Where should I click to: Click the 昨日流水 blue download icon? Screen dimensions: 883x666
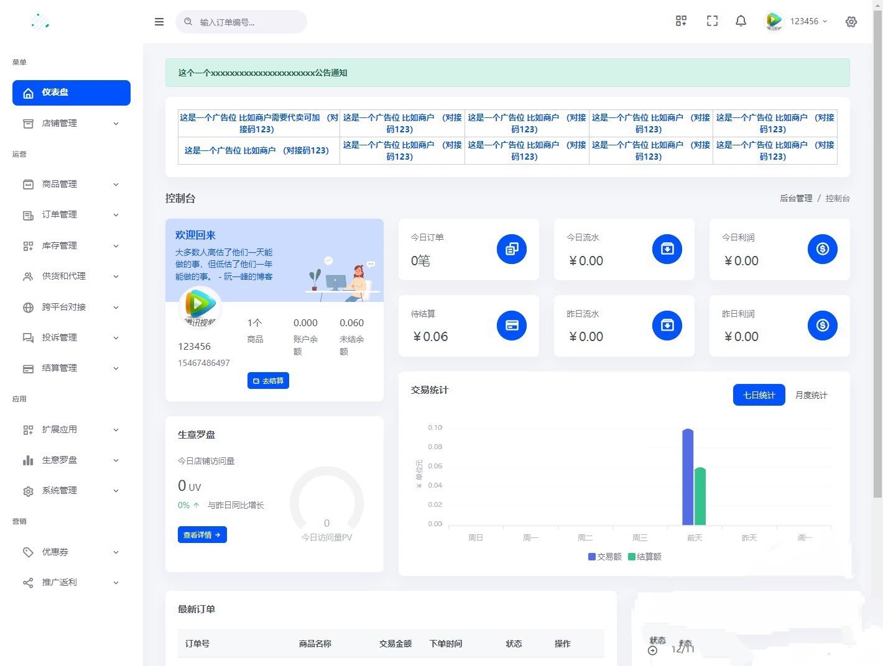click(x=667, y=326)
